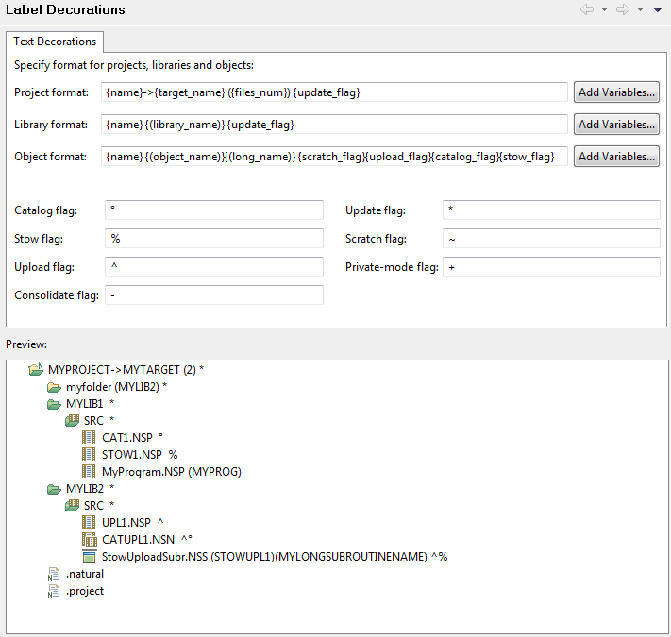
Task: Click Add Variables for Library format
Action: [616, 125]
